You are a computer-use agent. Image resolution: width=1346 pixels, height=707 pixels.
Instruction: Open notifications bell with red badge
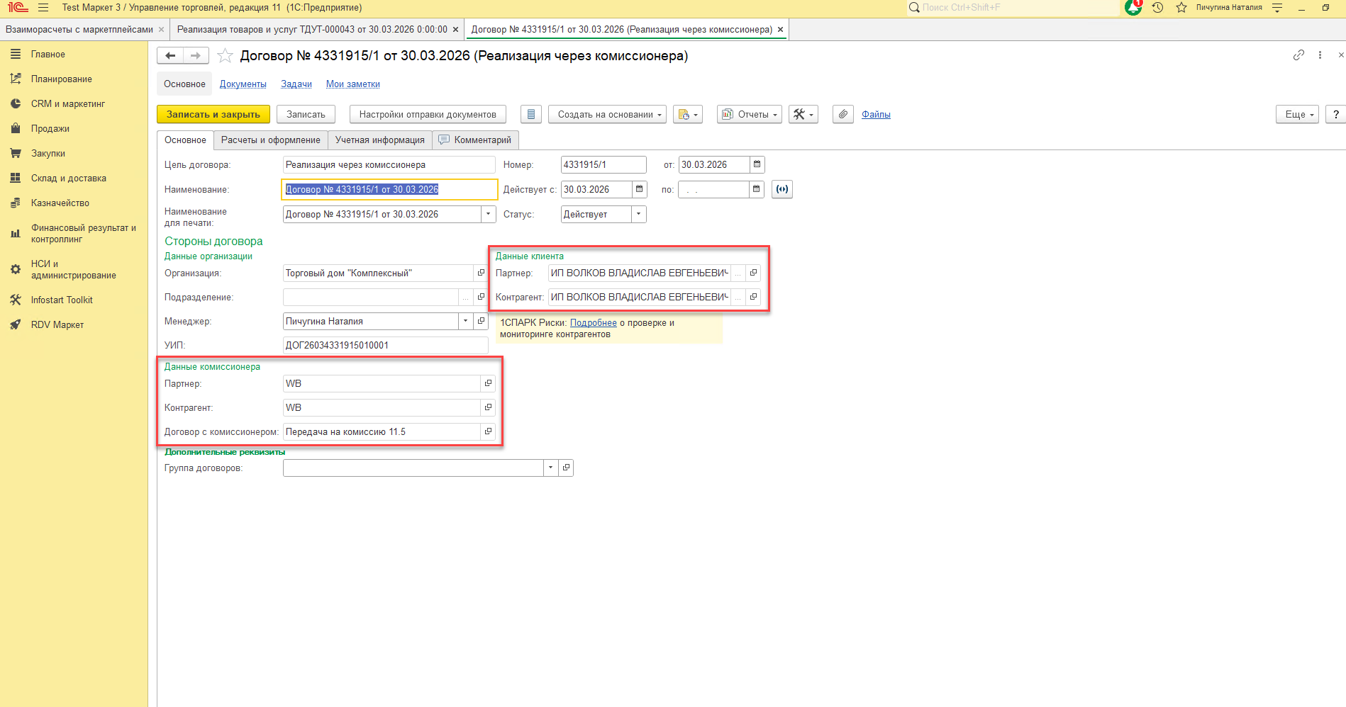(x=1133, y=8)
